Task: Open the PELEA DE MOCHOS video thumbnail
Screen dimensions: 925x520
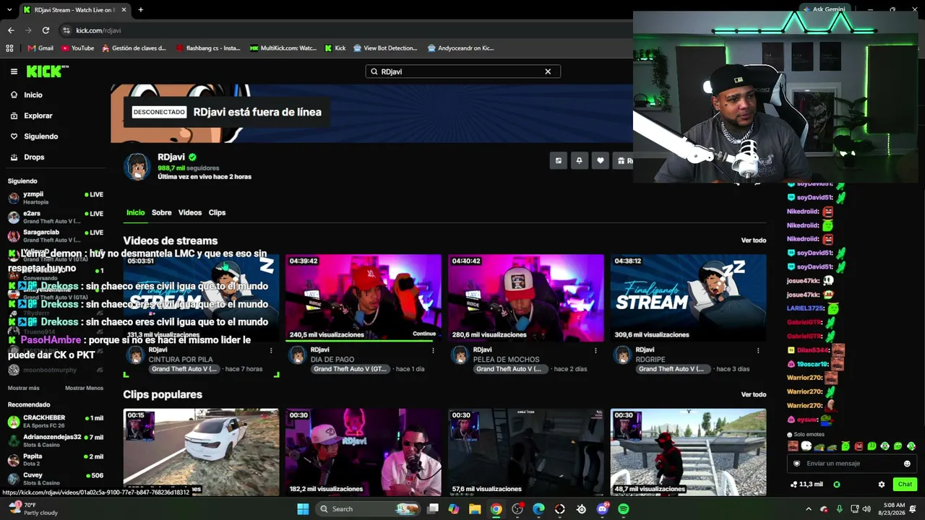Action: pyautogui.click(x=526, y=298)
